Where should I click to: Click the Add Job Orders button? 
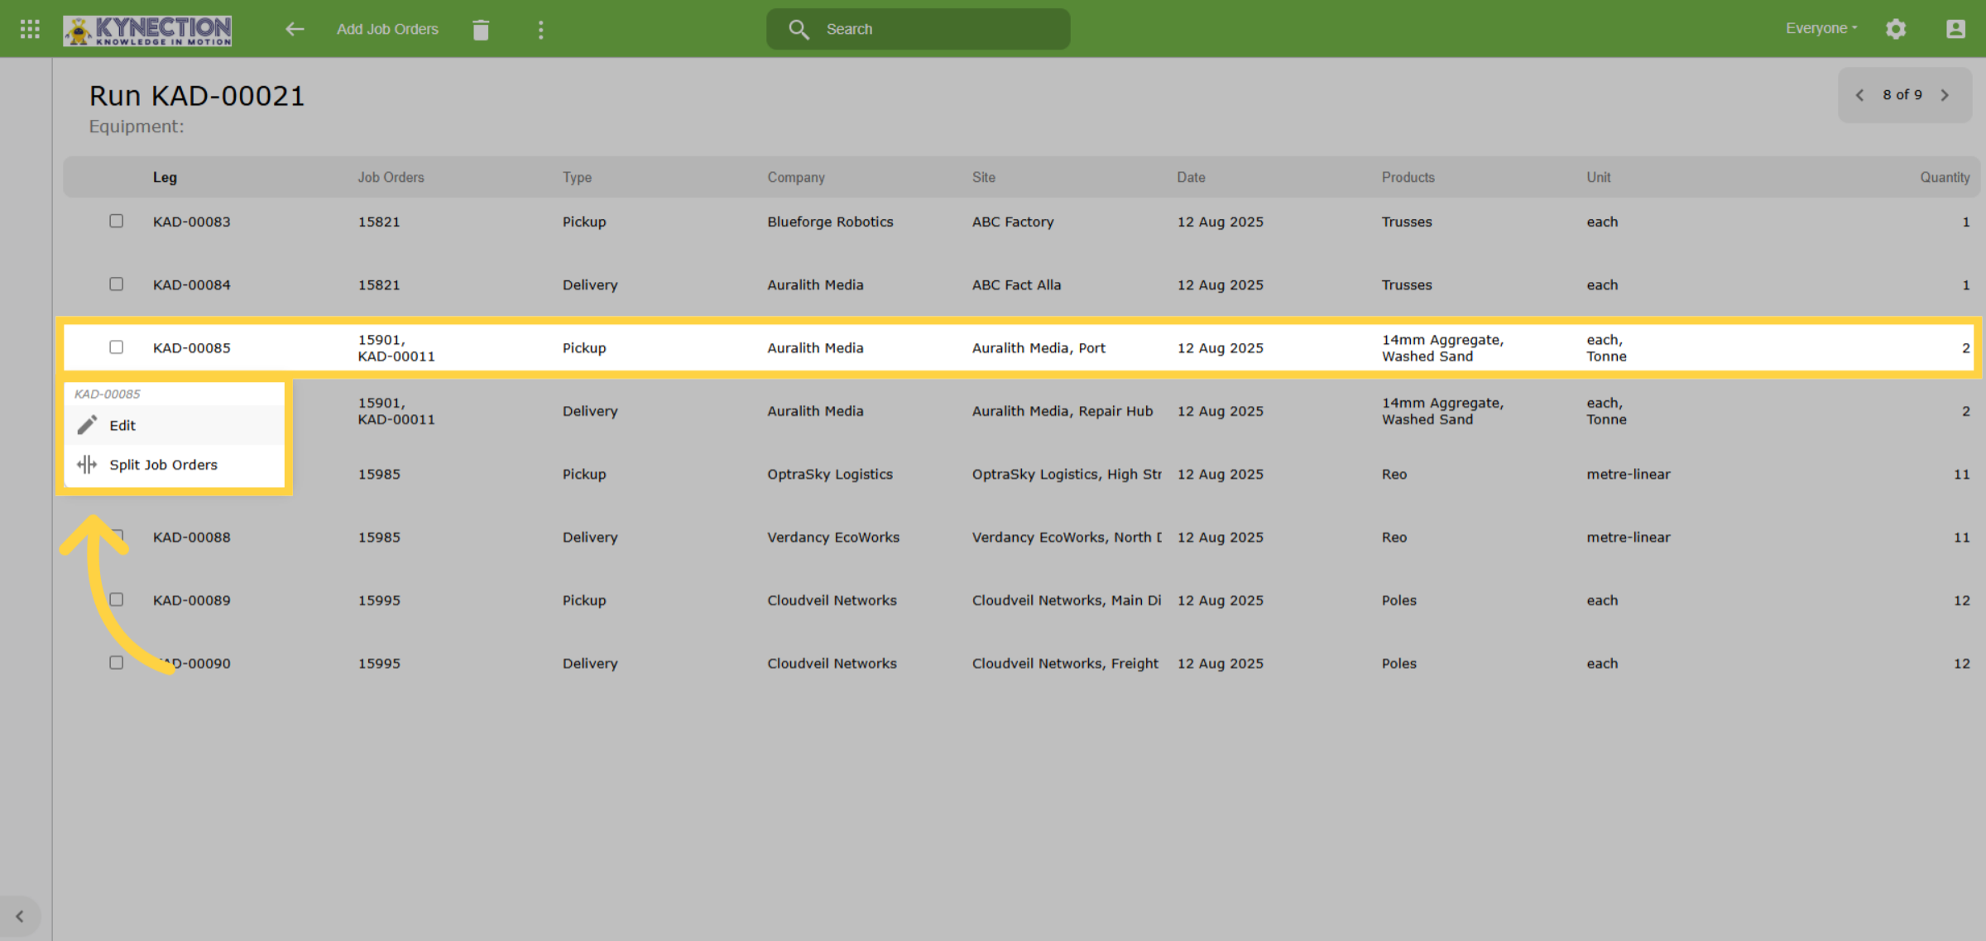click(387, 29)
